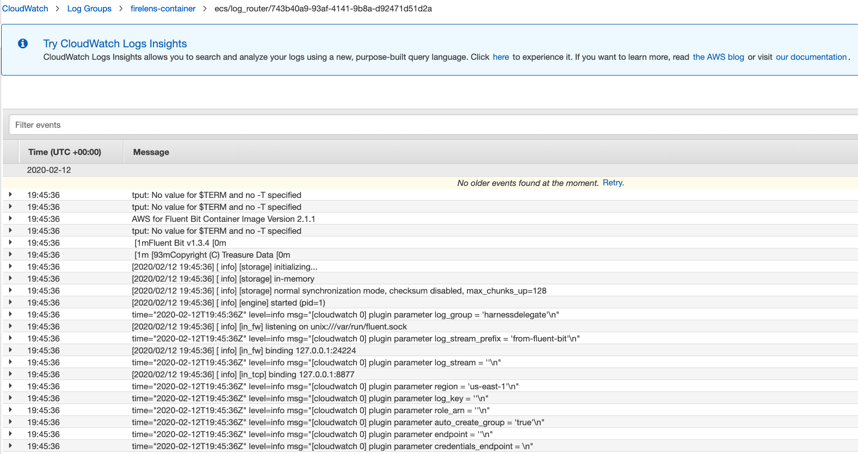The height and width of the screenshot is (454, 858).
Task: Expand the log_group 'harnessdelegate' parameter row
Action: [10, 314]
